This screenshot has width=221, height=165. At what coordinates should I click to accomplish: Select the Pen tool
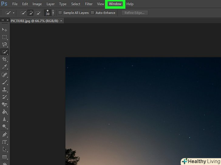coord(4,134)
